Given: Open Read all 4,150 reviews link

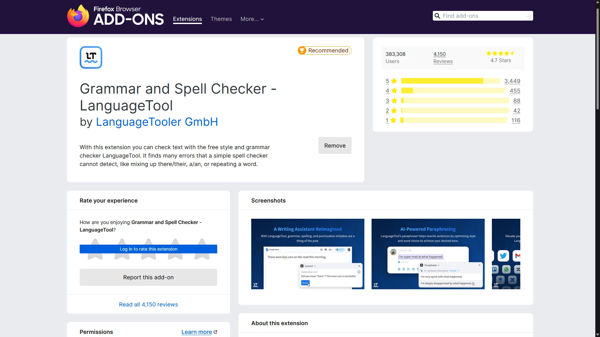Looking at the screenshot, I should 148,305.
